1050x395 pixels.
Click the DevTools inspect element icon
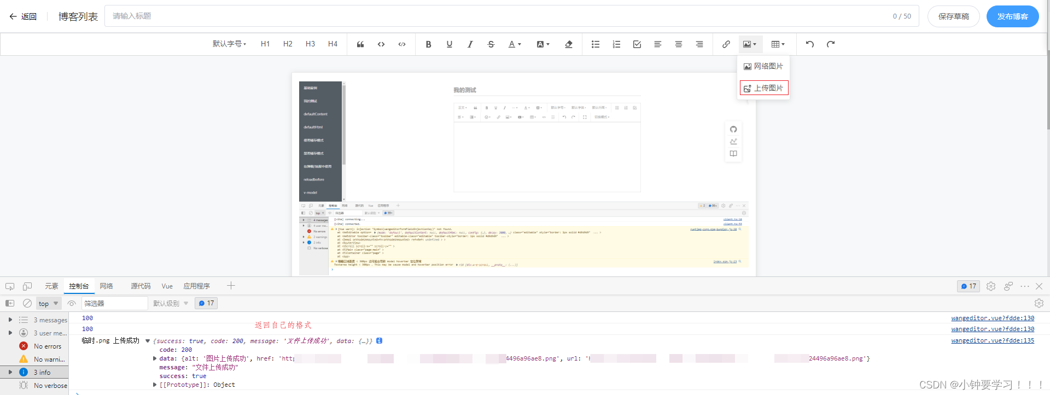[10, 286]
